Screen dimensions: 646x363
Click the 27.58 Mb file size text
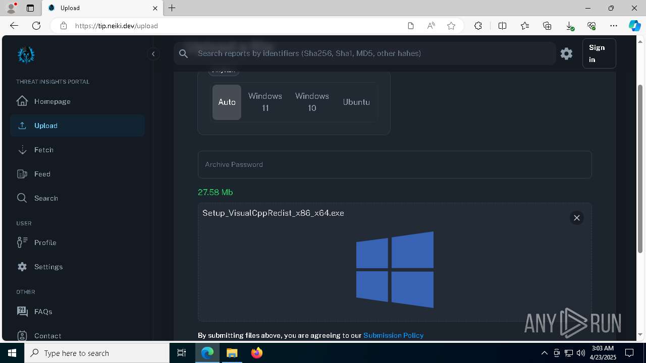tap(216, 192)
